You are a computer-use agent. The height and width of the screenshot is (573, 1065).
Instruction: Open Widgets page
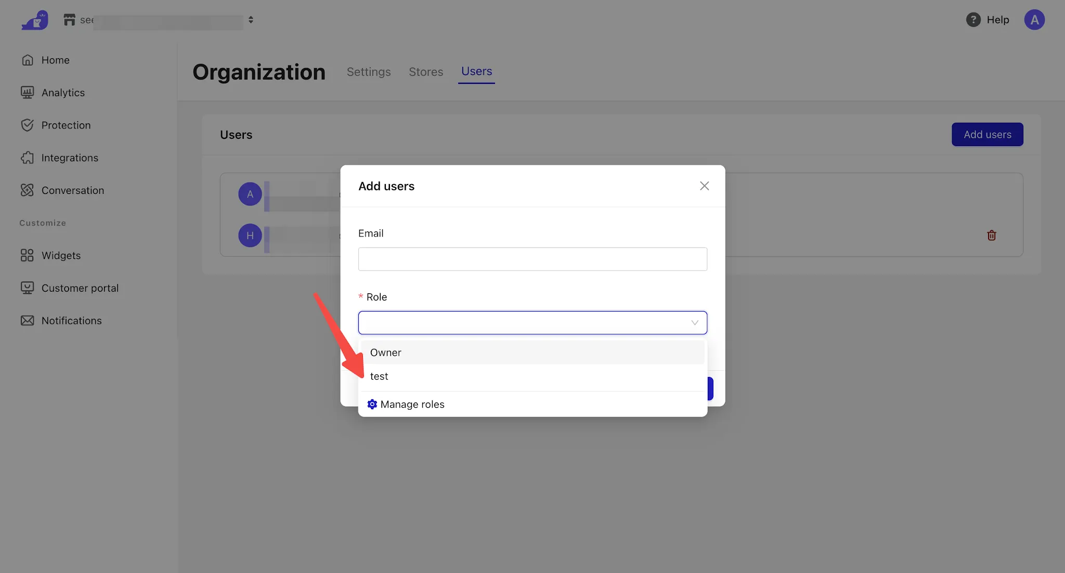(x=61, y=255)
